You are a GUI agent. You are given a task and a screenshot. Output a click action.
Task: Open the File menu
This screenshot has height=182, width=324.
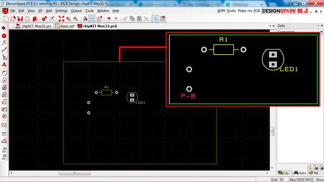point(12,11)
